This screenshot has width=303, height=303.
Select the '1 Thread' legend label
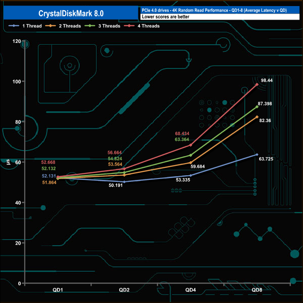(x=32, y=26)
